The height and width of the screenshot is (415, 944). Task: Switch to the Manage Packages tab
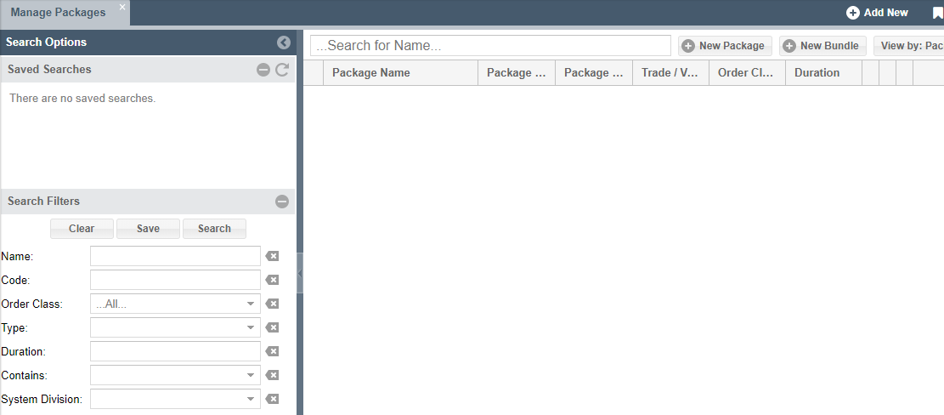point(58,13)
